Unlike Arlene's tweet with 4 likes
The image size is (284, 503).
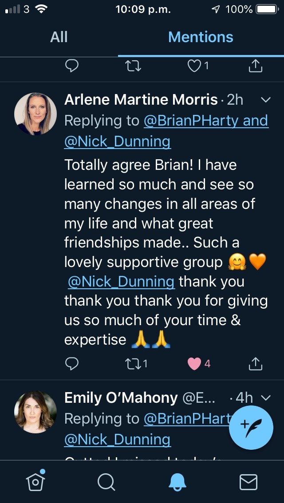click(194, 364)
